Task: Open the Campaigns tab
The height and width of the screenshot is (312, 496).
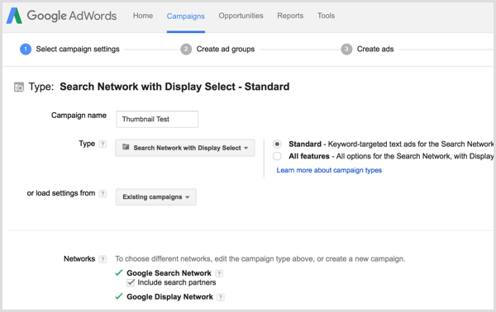Action: [186, 17]
